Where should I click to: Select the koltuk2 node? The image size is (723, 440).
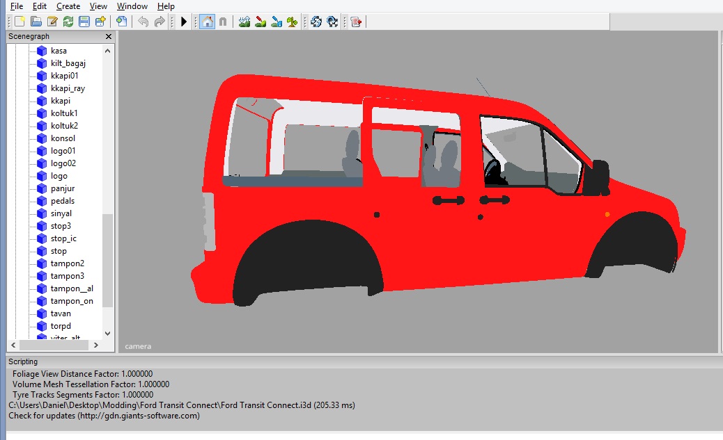(x=64, y=126)
